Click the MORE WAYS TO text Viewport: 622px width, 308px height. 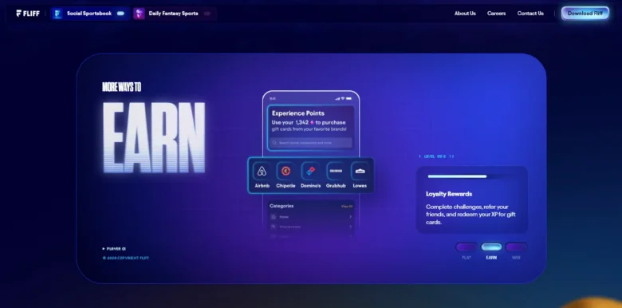coord(121,87)
